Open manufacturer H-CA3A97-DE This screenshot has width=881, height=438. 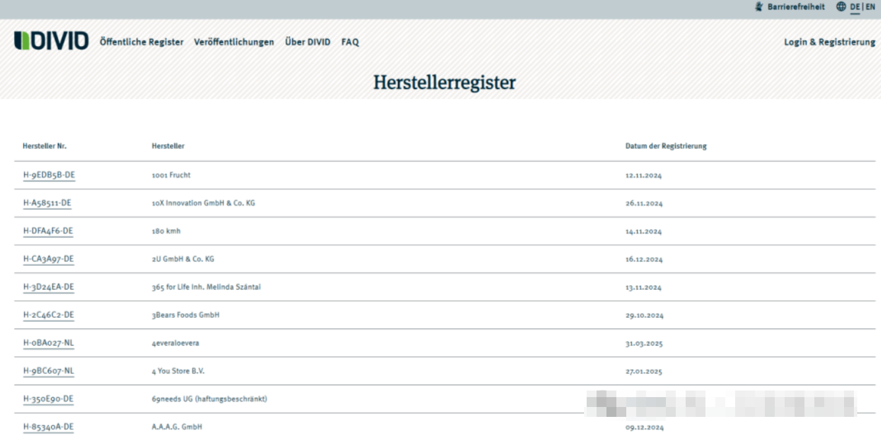(x=48, y=259)
